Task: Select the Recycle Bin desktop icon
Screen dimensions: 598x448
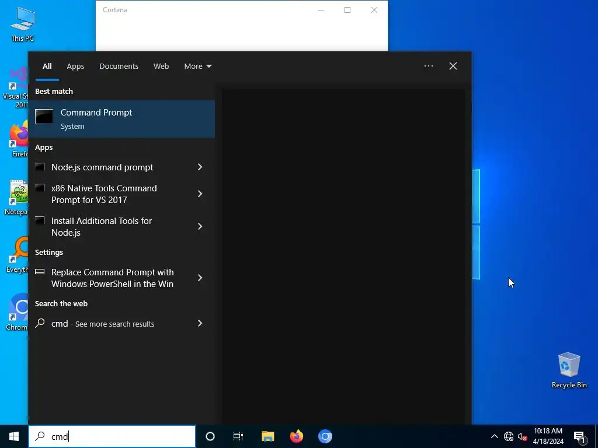Action: [x=569, y=370]
